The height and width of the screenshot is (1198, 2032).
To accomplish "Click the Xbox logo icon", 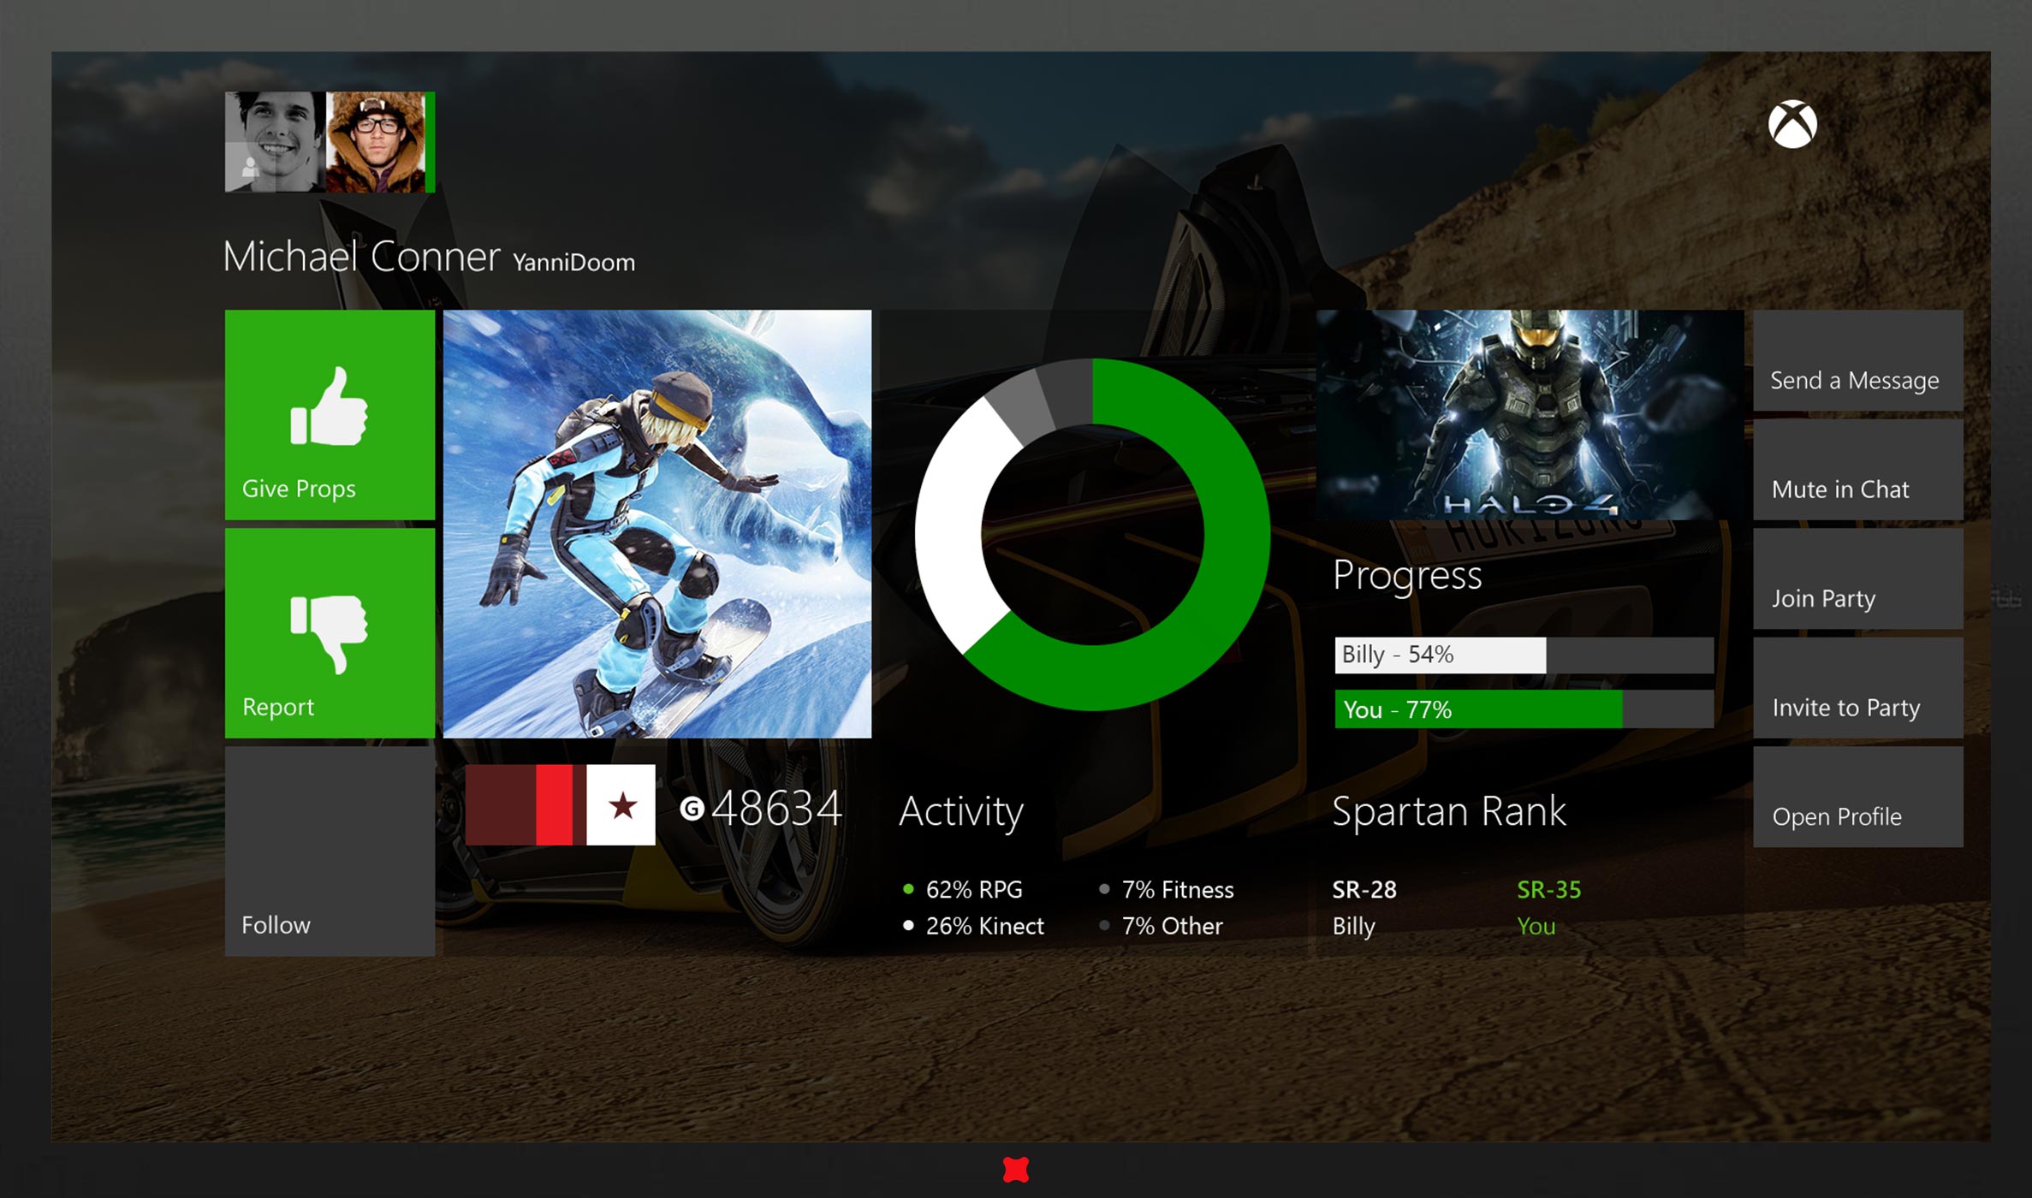I will pyautogui.click(x=1792, y=125).
